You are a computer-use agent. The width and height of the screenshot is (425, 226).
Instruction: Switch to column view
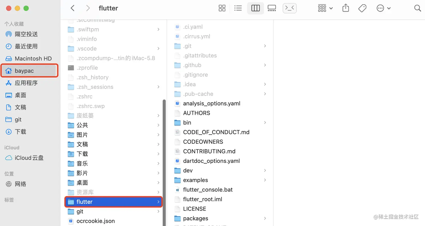point(256,8)
